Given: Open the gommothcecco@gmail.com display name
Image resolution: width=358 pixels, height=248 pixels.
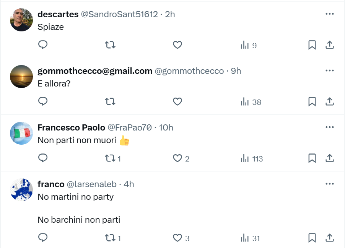Looking at the screenshot, I should coord(95,71).
